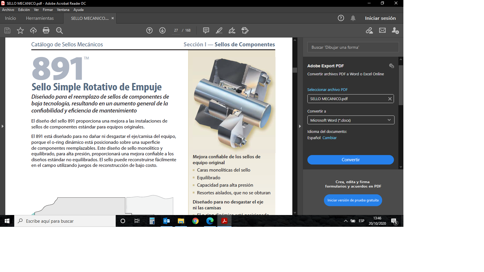Click document scrollbar down arrow
This screenshot has height=272, width=484.
pos(295,212)
